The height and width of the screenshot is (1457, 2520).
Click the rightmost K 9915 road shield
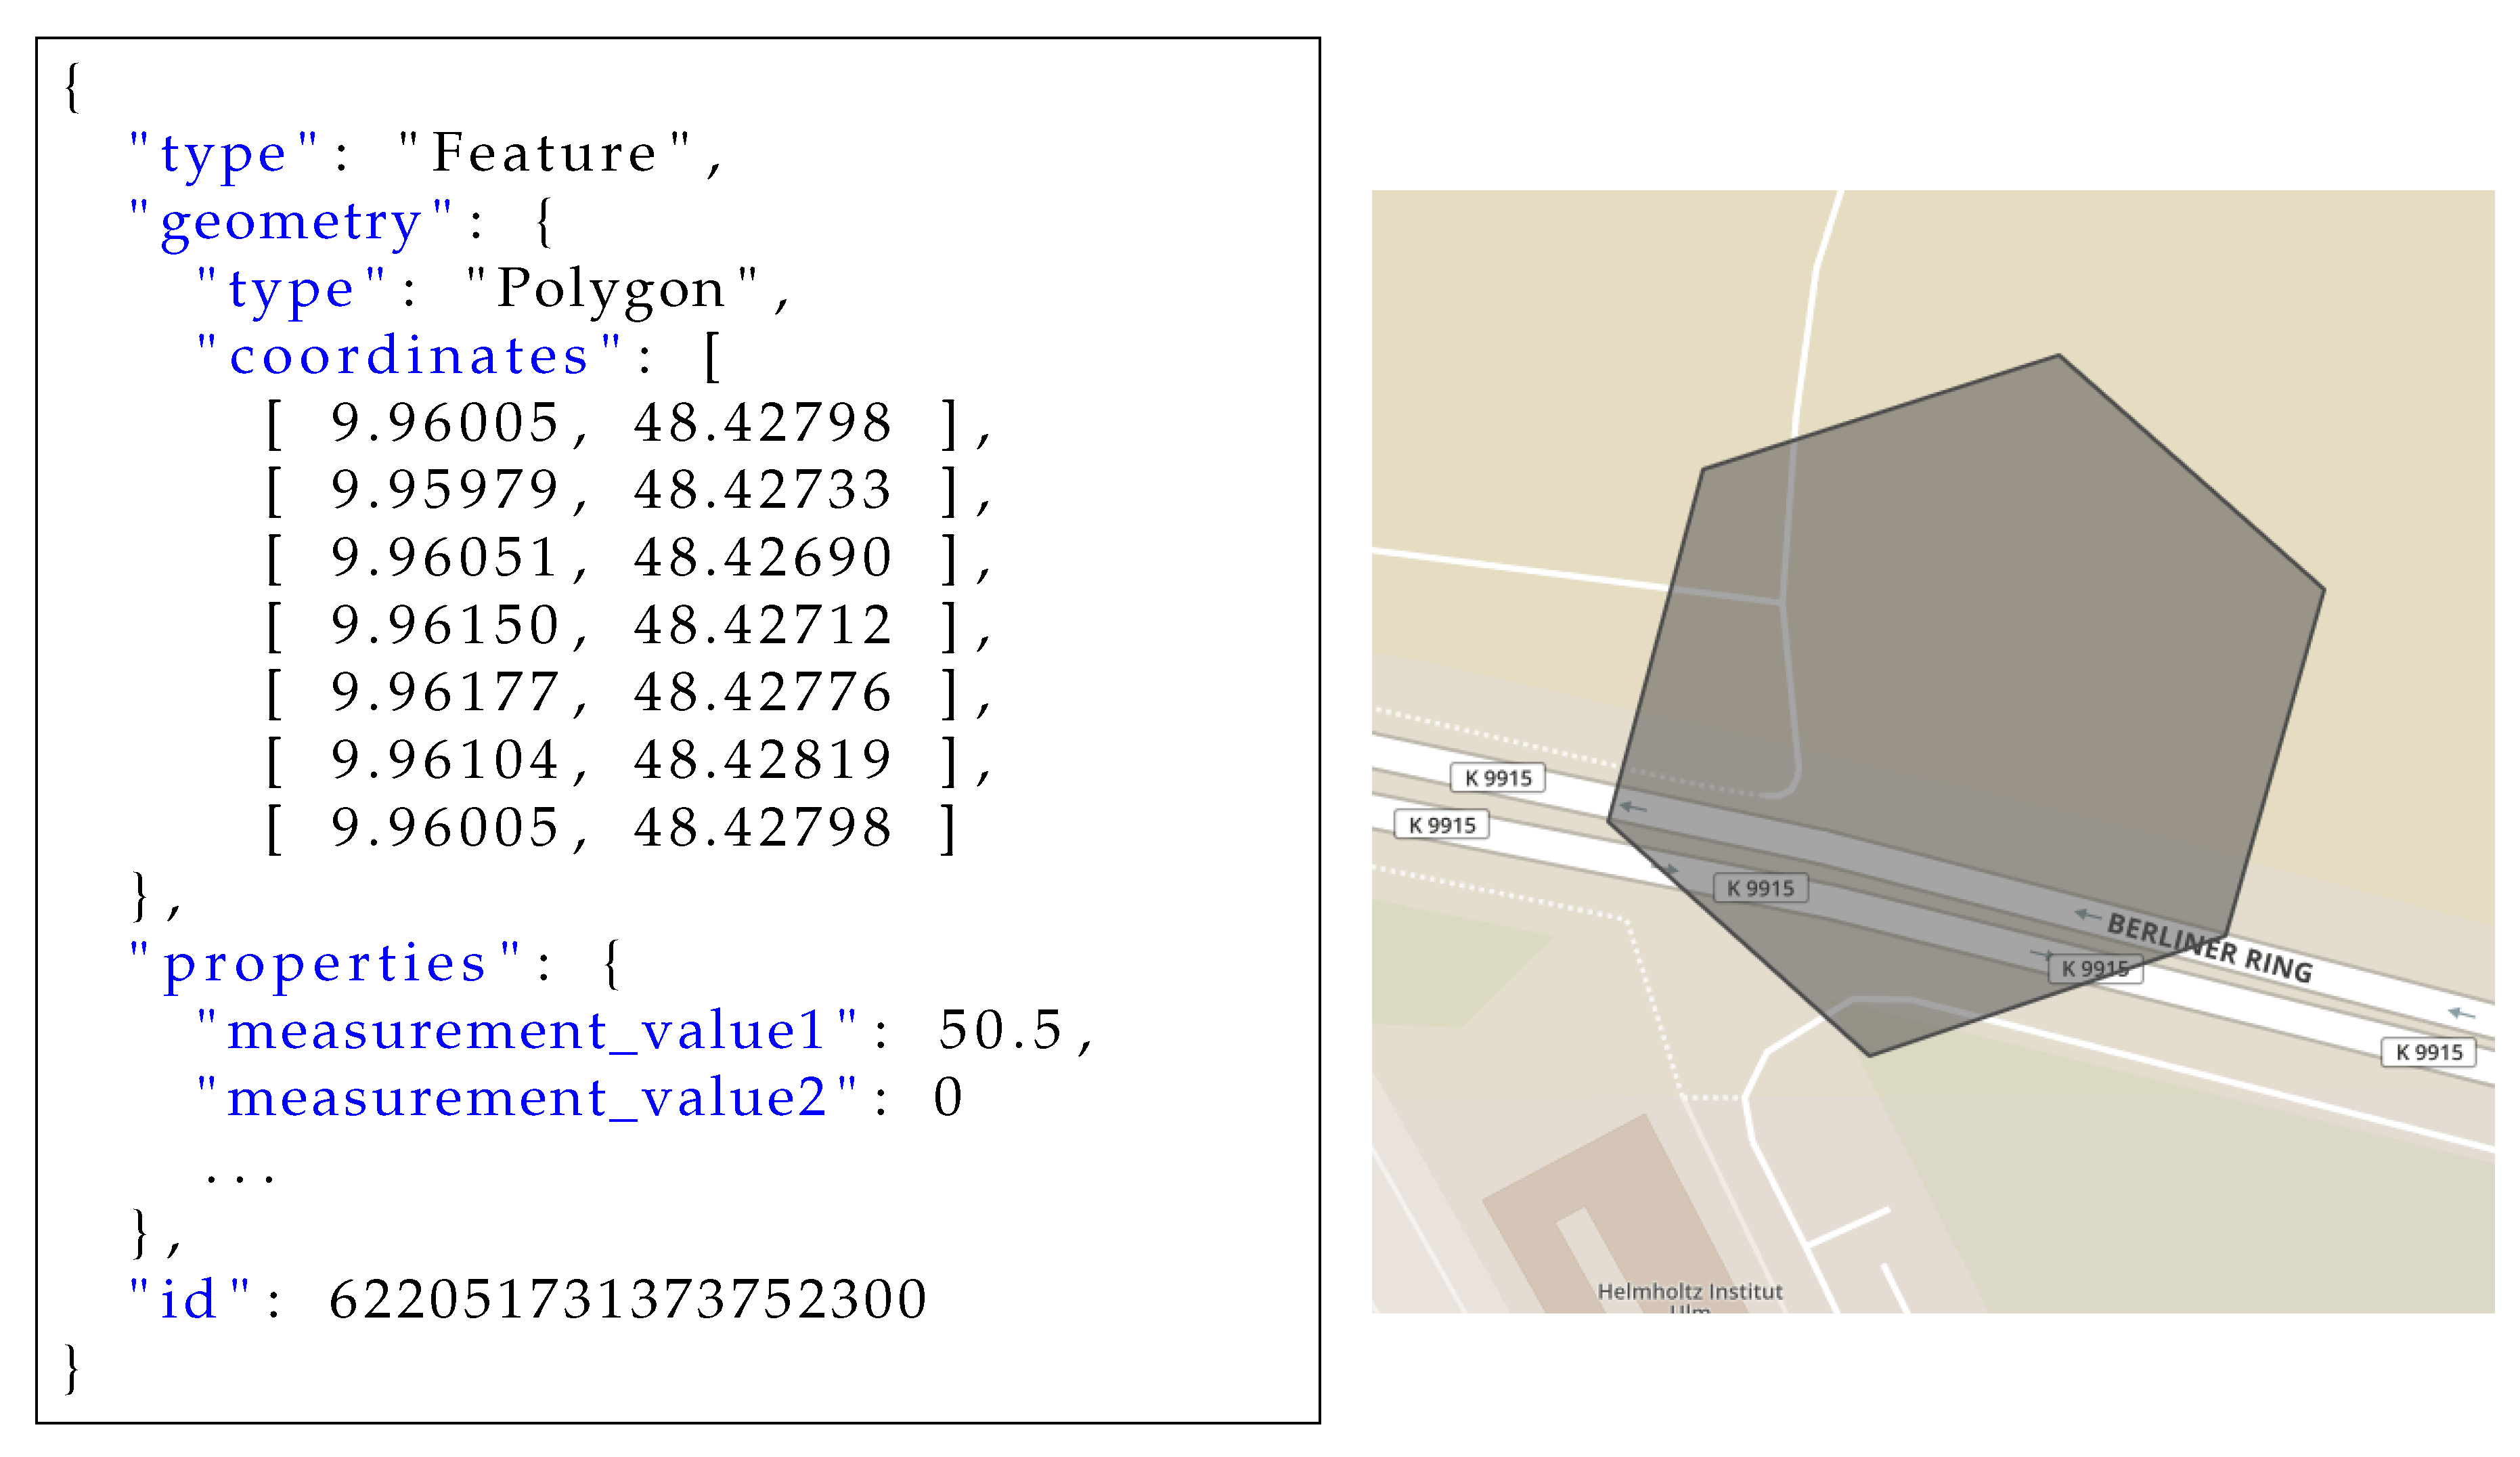[x=2428, y=1053]
